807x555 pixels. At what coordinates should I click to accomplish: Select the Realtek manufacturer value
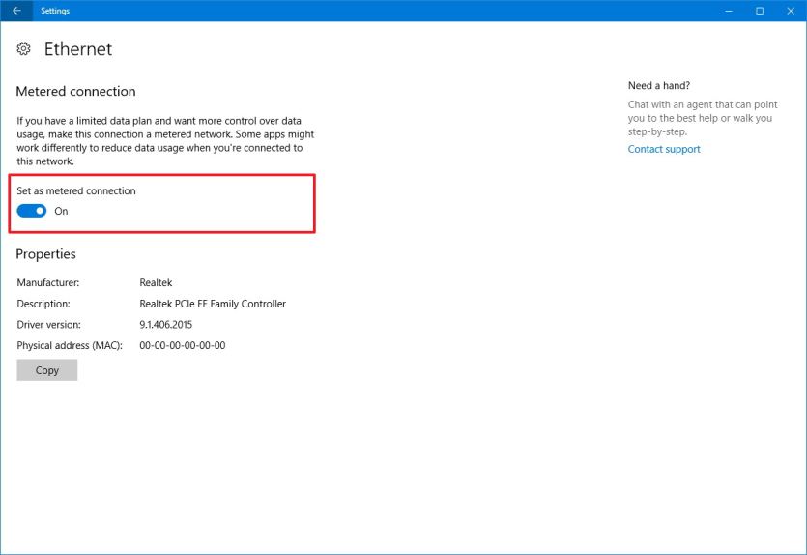(156, 282)
